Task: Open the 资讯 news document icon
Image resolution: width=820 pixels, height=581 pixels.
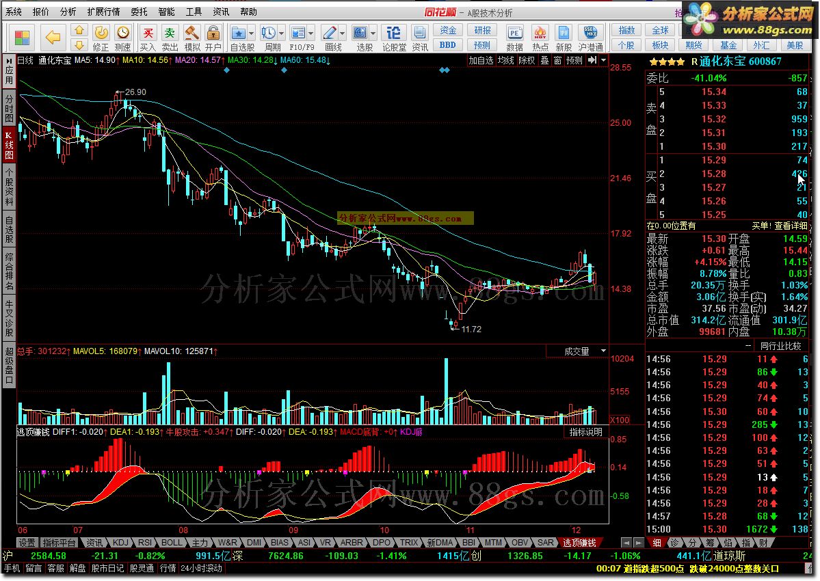Action: click(420, 38)
